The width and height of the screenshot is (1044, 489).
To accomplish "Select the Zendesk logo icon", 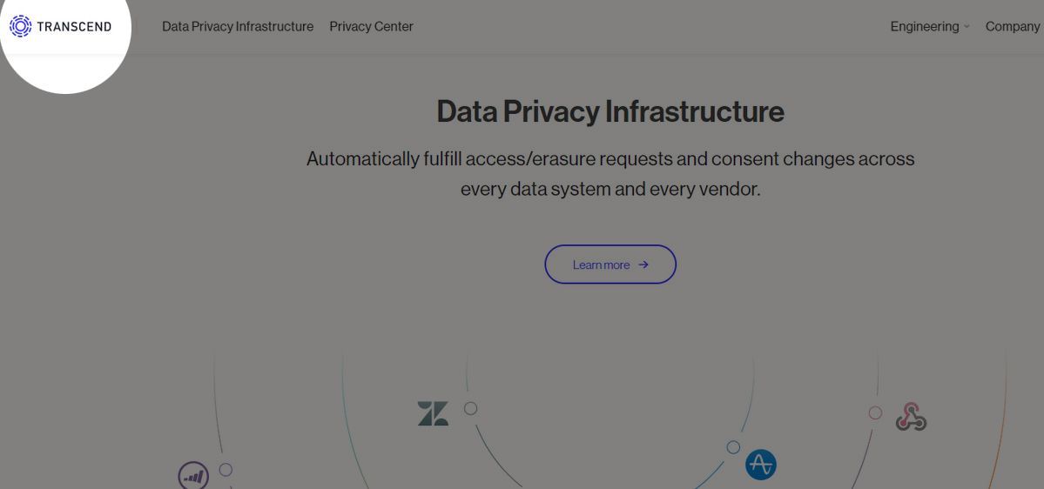I will click(433, 413).
